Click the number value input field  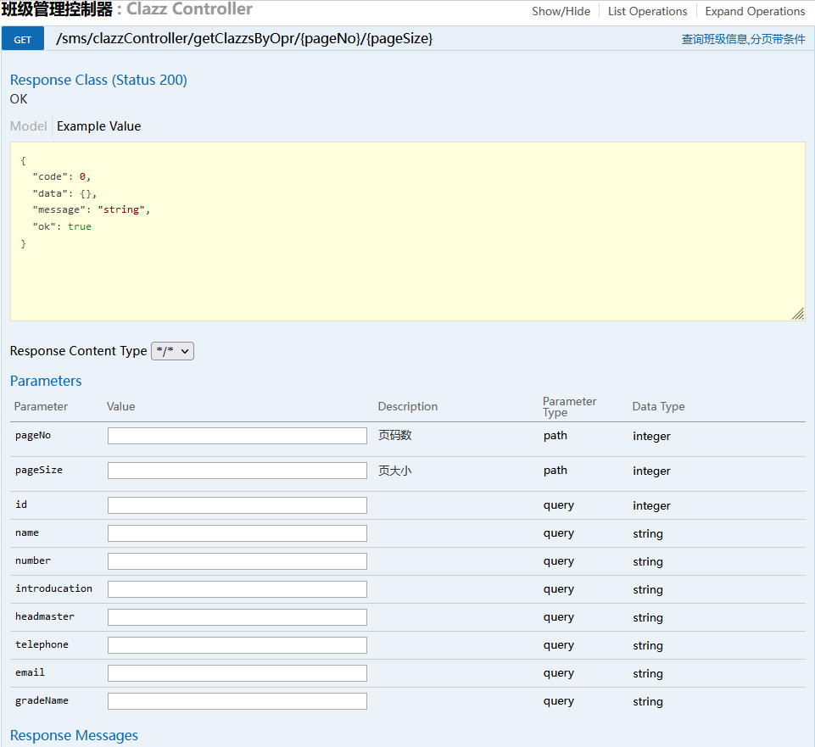pos(237,561)
